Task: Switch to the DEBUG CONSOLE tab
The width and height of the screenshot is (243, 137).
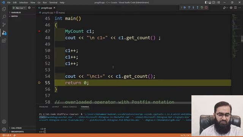Action: pos(70,107)
